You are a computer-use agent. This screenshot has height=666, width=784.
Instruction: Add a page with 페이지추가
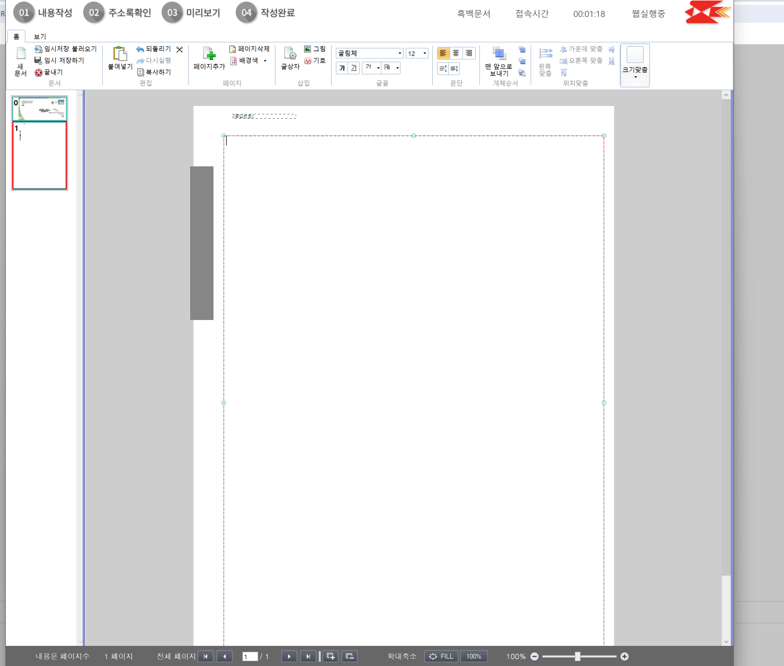tap(209, 58)
